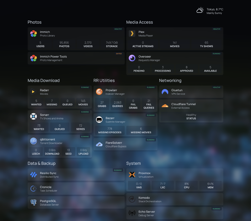Open the Immich Photo Library icon
The width and height of the screenshot is (251, 221).
33,33
